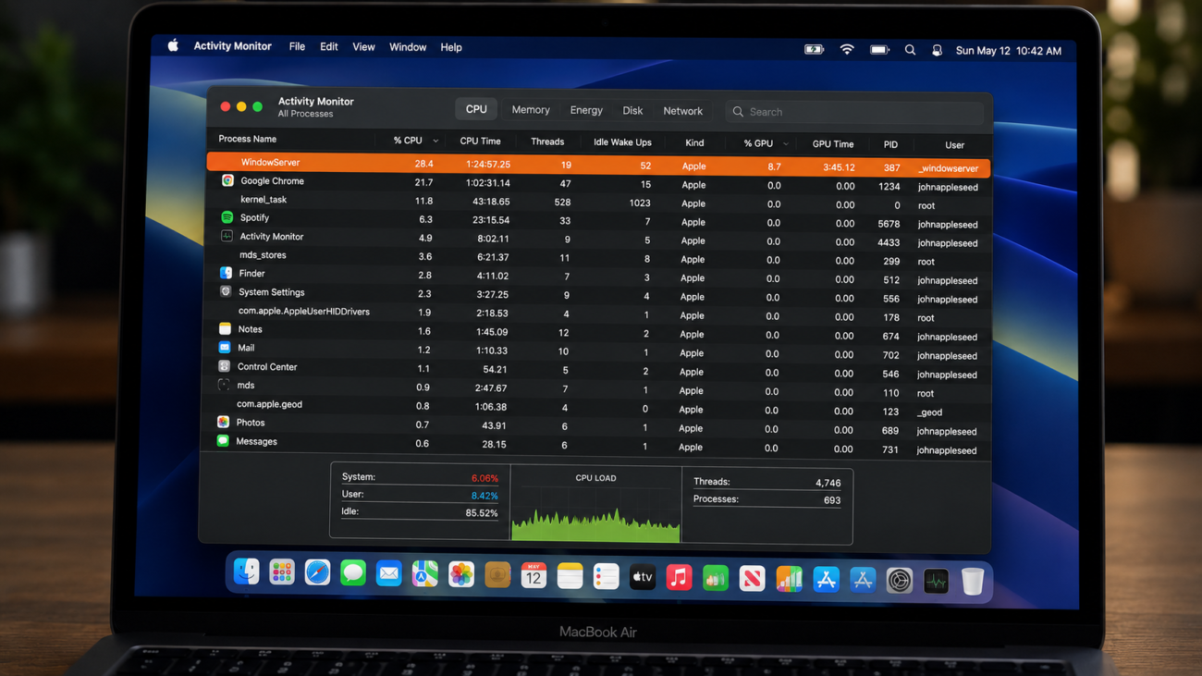This screenshot has width=1202, height=676.
Task: Sort by PID column header
Action: (x=890, y=144)
